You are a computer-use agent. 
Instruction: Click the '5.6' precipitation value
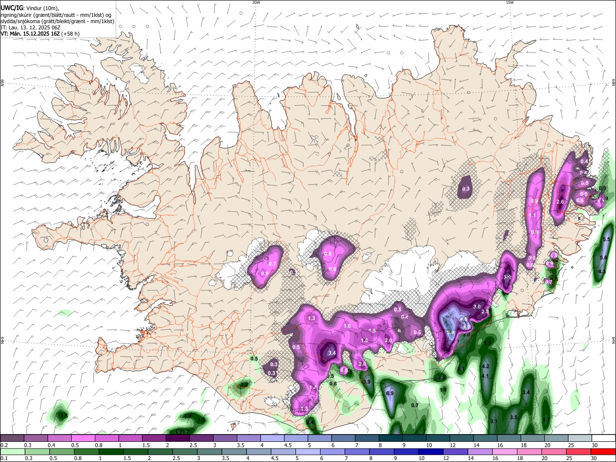click(x=603, y=258)
